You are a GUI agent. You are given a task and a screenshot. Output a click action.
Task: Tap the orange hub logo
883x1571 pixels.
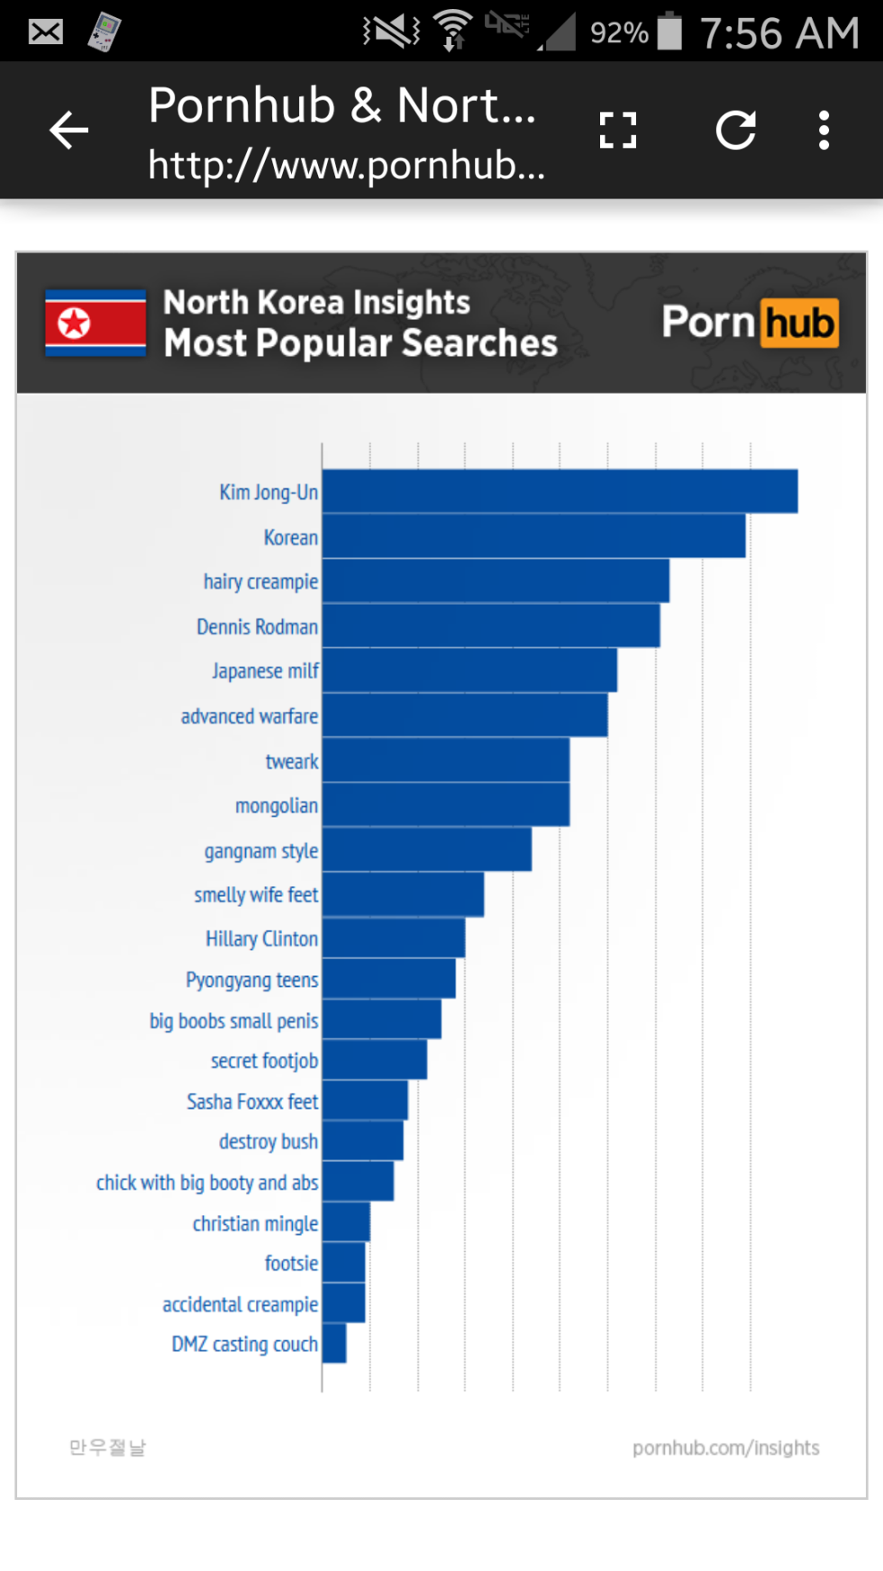800,324
